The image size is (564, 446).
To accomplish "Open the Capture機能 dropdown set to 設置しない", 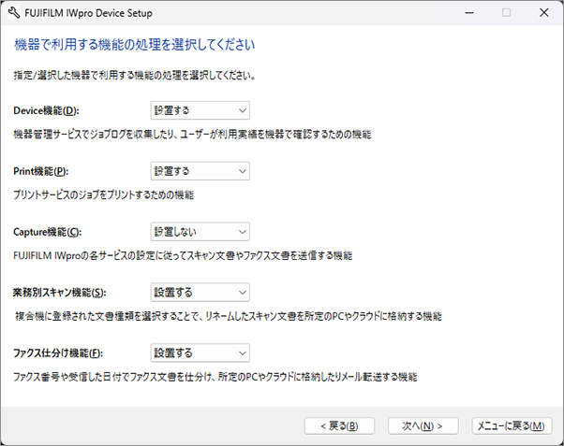I will (200, 232).
